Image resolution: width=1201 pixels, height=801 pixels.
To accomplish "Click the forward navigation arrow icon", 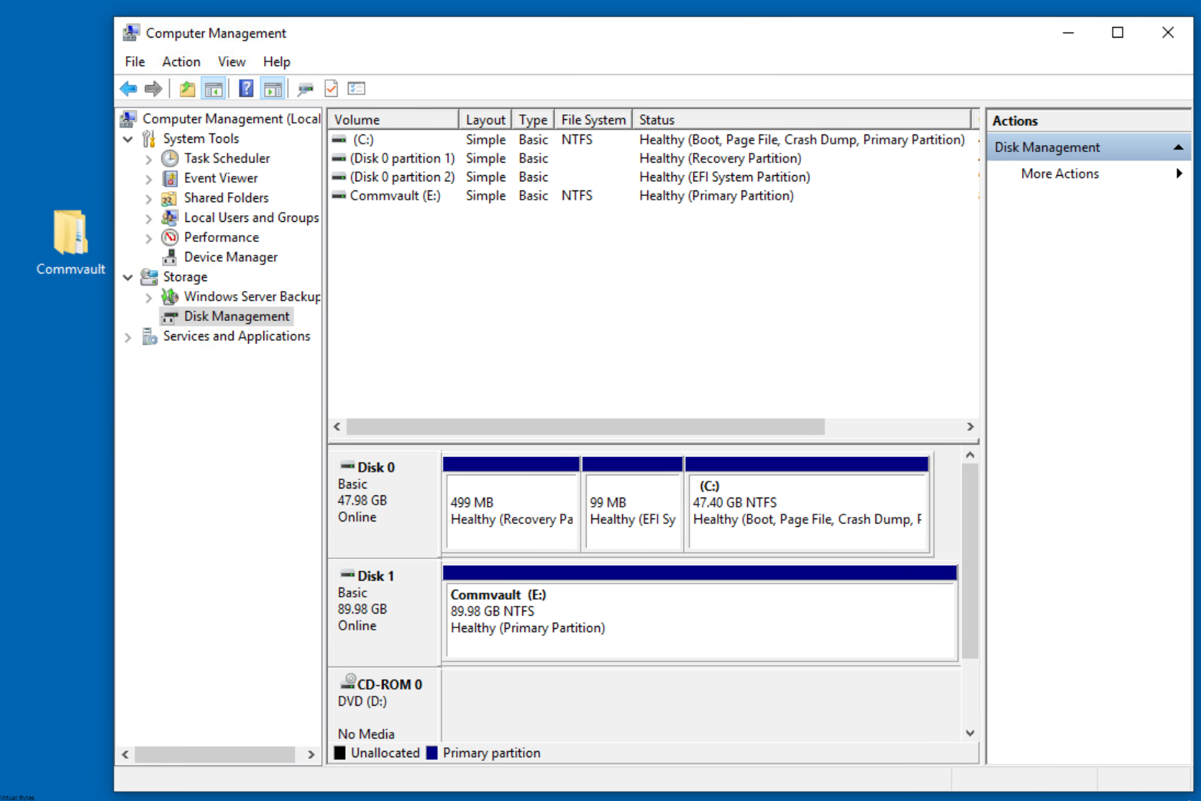I will pos(153,88).
